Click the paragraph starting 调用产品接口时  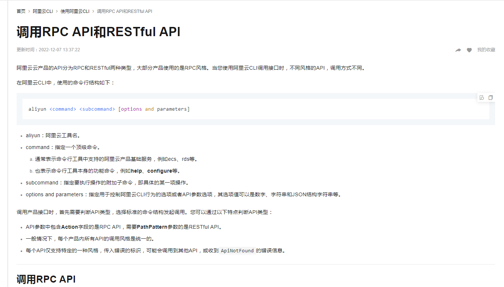tap(145, 212)
